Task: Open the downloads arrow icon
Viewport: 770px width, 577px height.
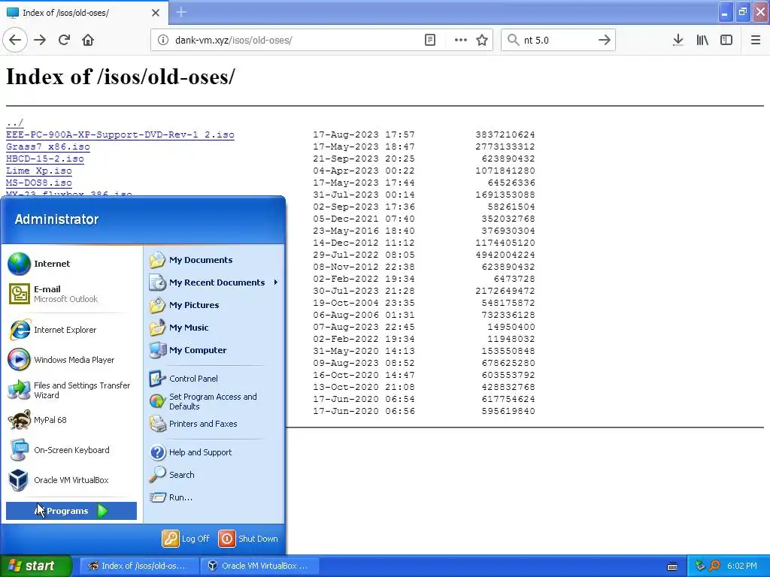Action: point(678,40)
